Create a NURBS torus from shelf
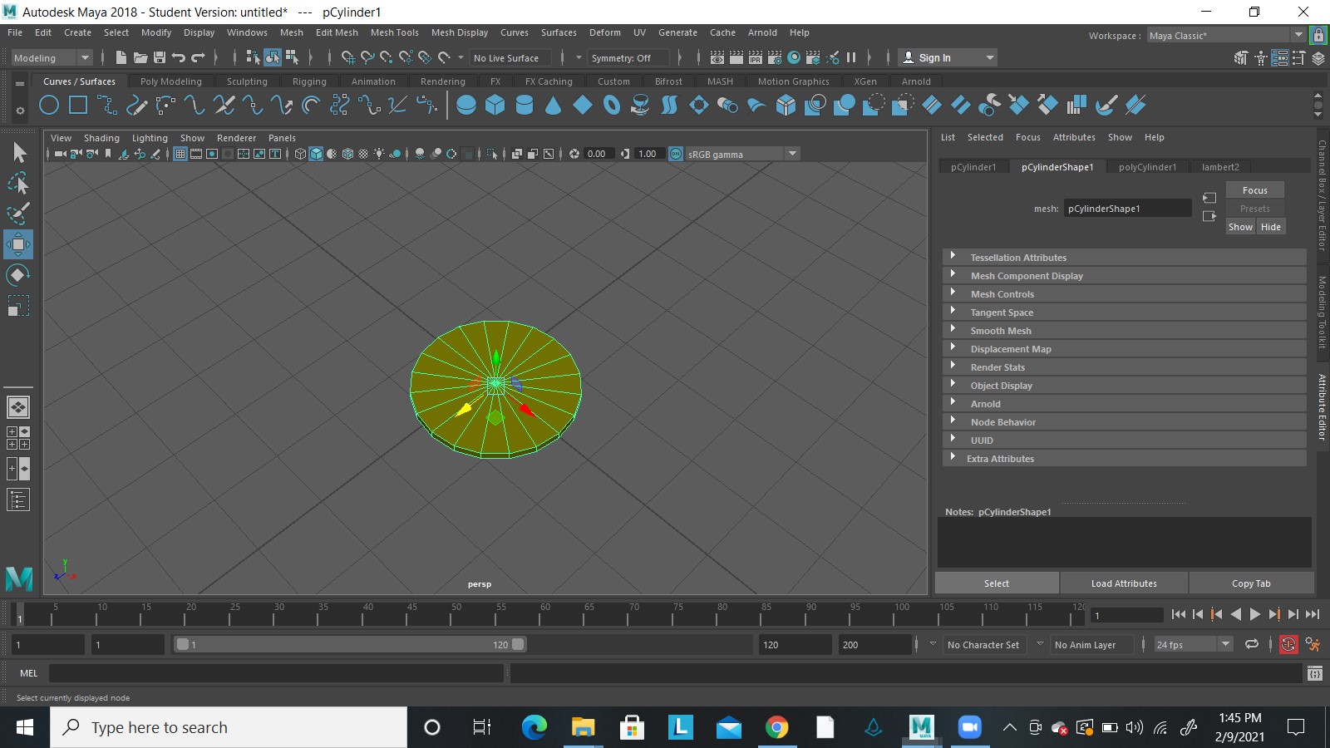 (612, 105)
